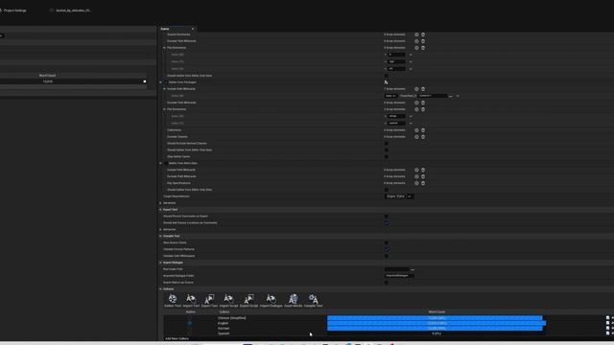This screenshot has height=345, width=614.
Task: Collapse the Import Dialogue section
Action: pos(160,263)
